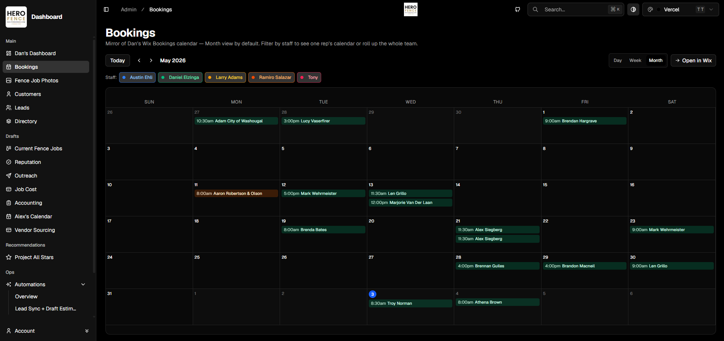Open Troy Norman 8:30am booking
The width and height of the screenshot is (724, 341).
coord(410,303)
